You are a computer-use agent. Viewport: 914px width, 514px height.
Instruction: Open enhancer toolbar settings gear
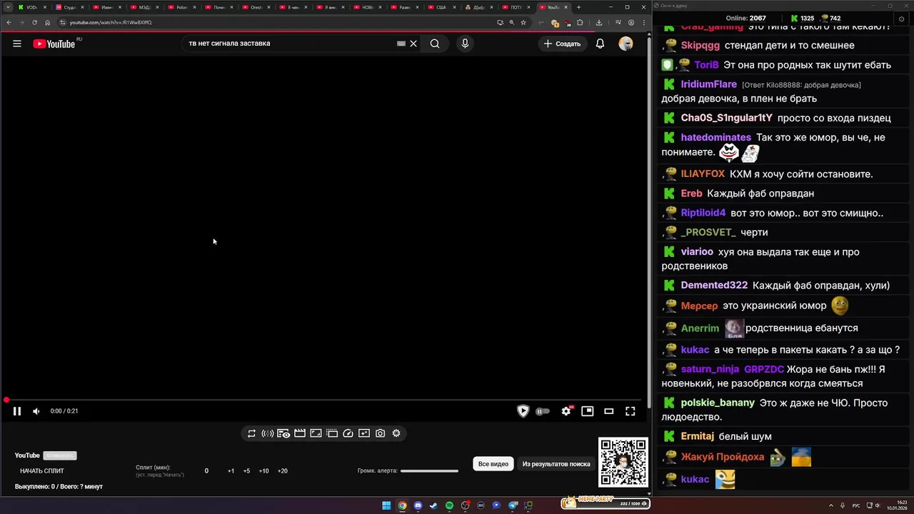pyautogui.click(x=396, y=433)
